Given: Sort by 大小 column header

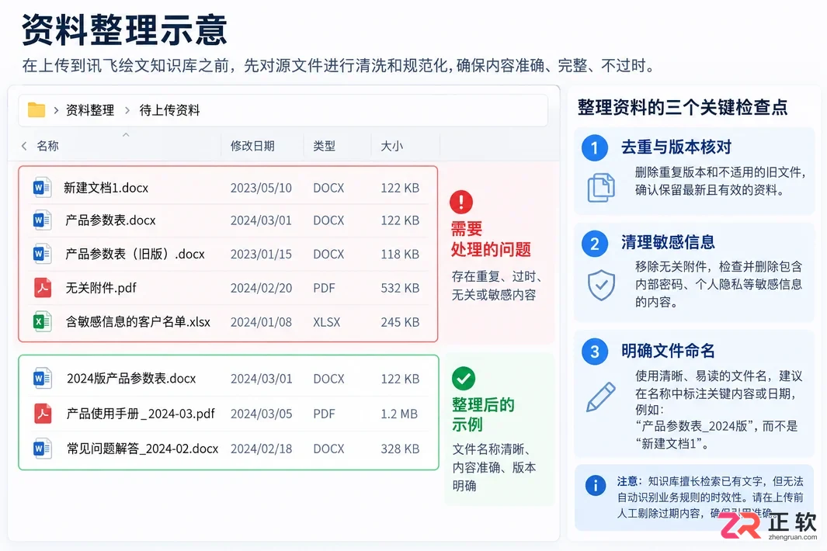Looking at the screenshot, I should pos(392,146).
